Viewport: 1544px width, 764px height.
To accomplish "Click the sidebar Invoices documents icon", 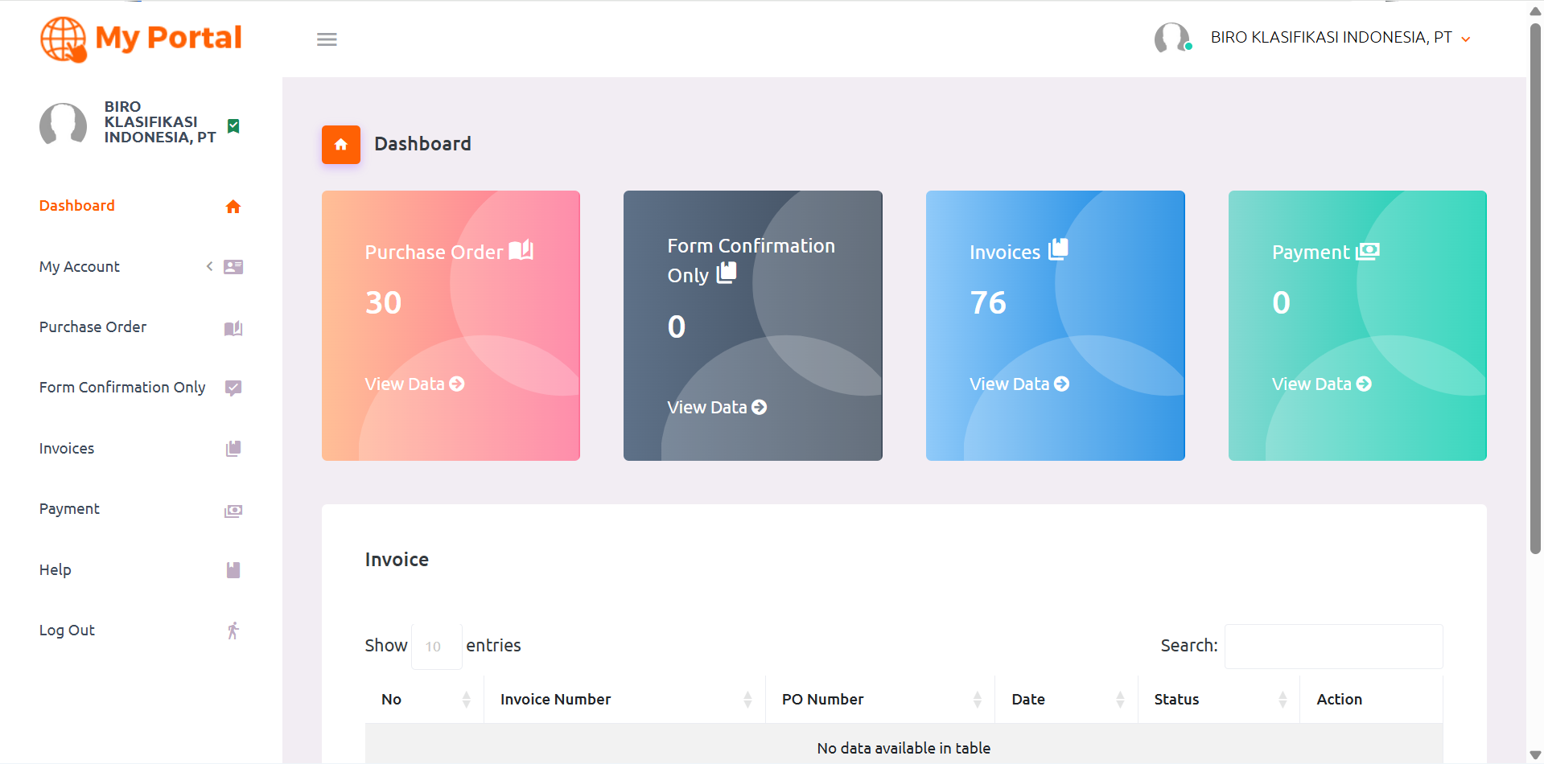I will [233, 449].
